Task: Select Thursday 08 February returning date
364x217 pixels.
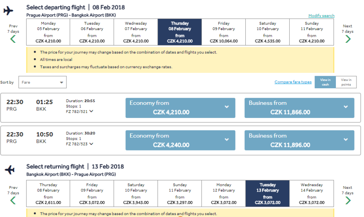Action: click(x=48, y=194)
